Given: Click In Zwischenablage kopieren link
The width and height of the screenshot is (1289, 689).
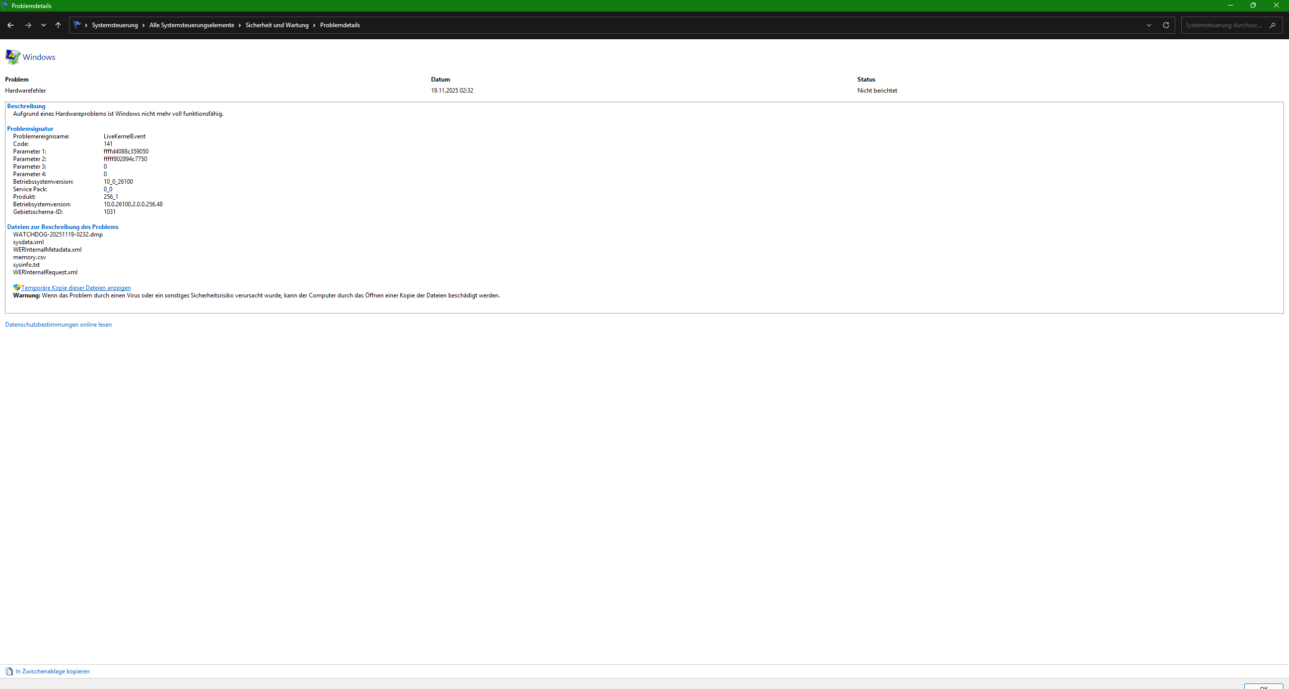Looking at the screenshot, I should click(52, 671).
